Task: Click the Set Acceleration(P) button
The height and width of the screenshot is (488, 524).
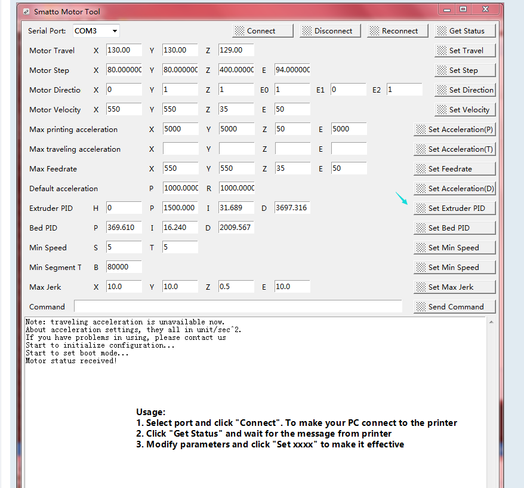Action: [454, 129]
